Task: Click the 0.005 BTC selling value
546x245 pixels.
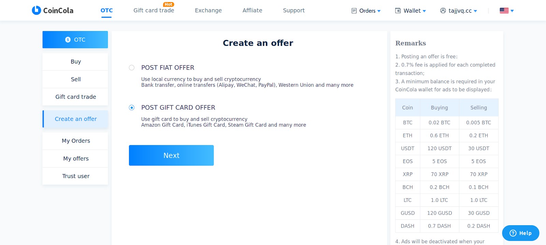Action: pyautogui.click(x=479, y=122)
